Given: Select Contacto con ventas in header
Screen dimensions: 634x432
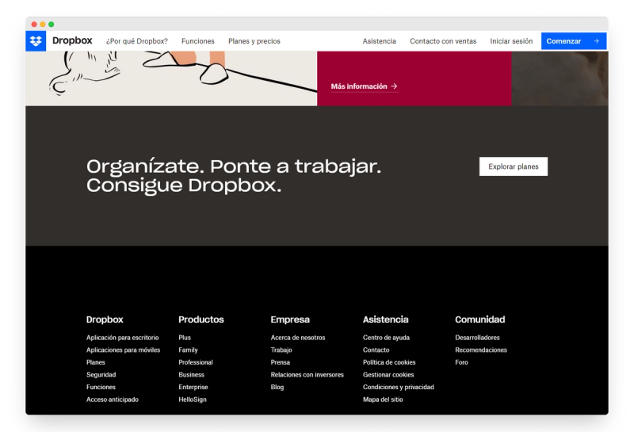Looking at the screenshot, I should pyautogui.click(x=443, y=41).
